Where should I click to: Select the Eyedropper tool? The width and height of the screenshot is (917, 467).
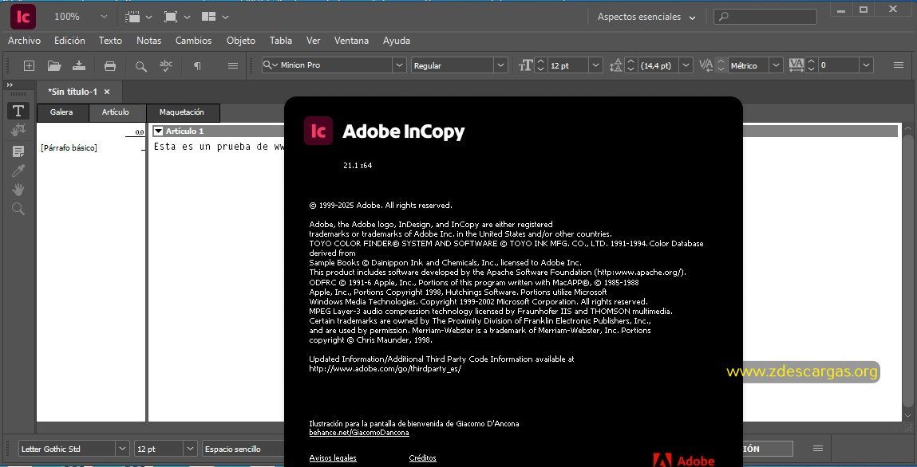coord(18,171)
